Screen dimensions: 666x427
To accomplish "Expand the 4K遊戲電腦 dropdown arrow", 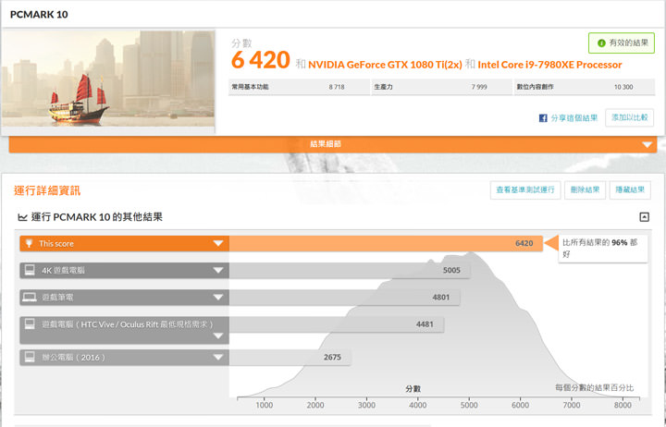I will click(x=218, y=270).
